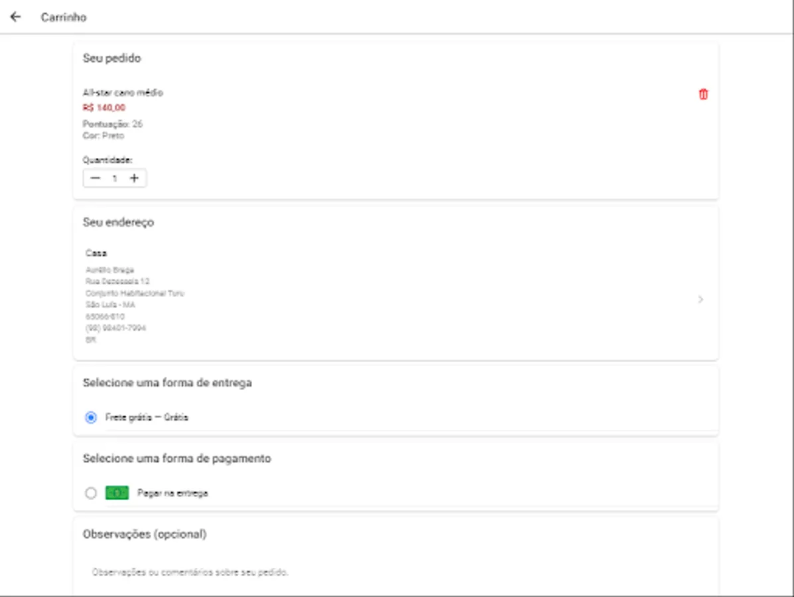Click the Carrinho page title

click(64, 17)
